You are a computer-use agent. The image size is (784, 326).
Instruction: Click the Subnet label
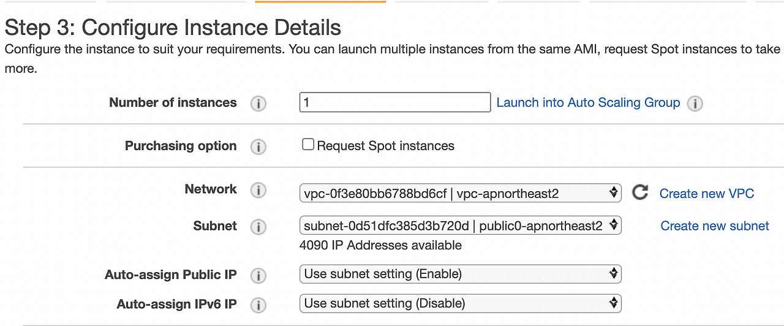[x=215, y=226]
